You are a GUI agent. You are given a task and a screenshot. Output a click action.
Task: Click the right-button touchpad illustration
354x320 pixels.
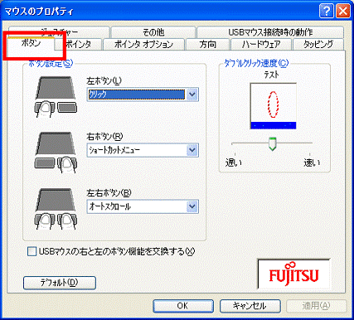click(56, 153)
